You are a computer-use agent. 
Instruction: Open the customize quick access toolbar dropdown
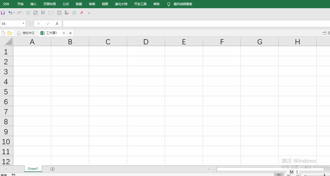point(89,13)
